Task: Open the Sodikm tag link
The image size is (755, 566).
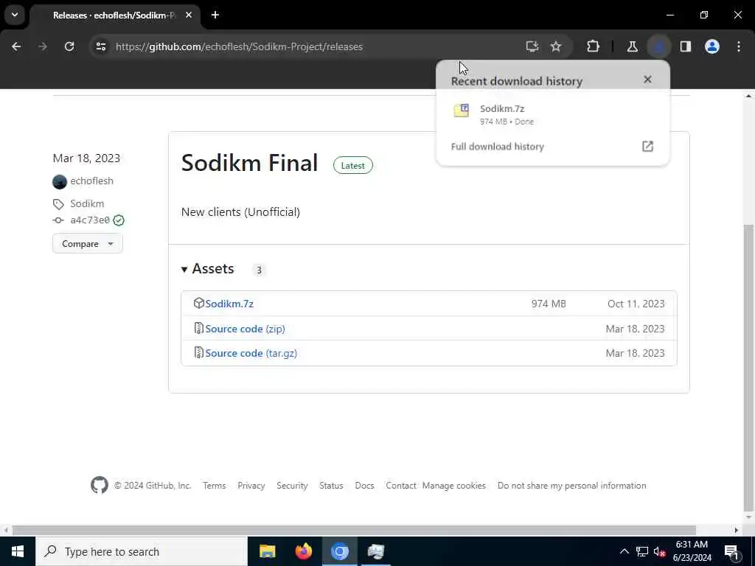Action: [x=87, y=203]
